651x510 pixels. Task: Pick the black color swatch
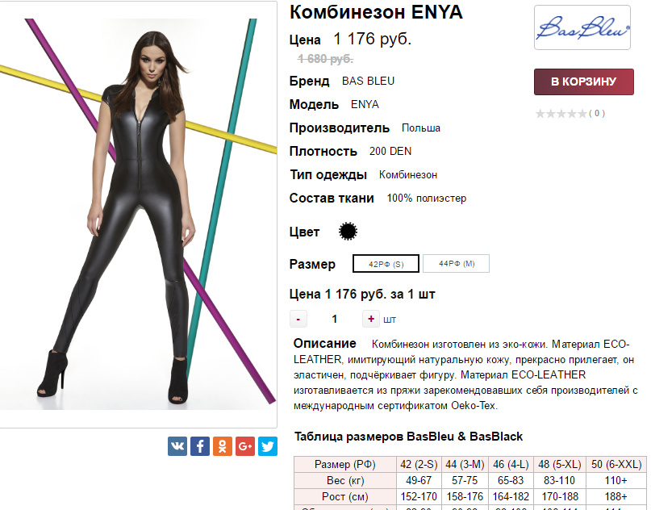pyautogui.click(x=348, y=232)
